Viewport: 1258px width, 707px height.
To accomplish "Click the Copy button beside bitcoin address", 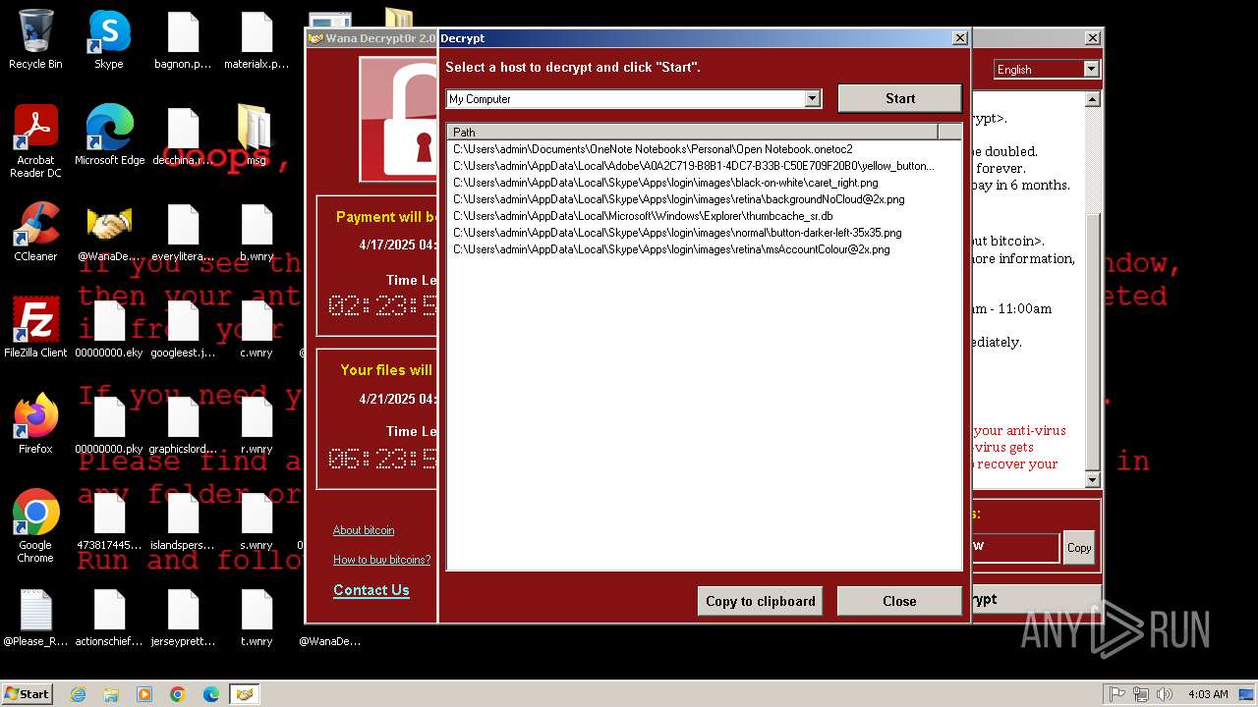I will (x=1079, y=548).
